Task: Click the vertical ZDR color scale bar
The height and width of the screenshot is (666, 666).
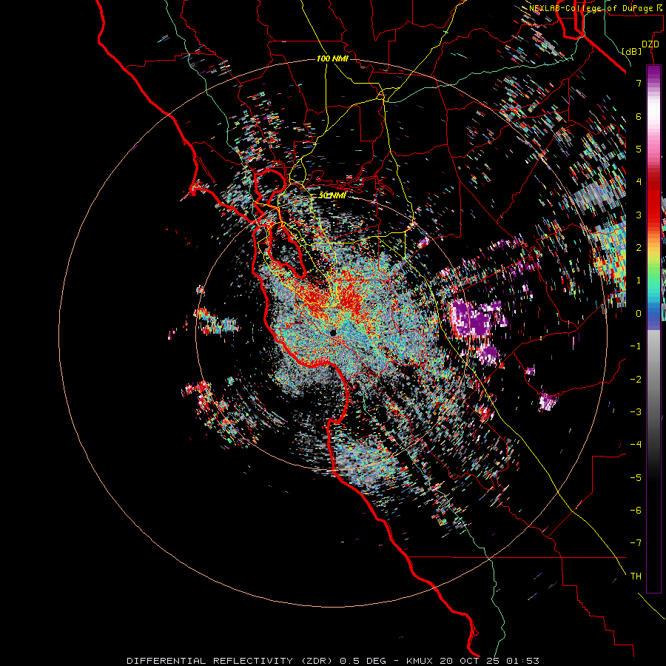Action: 653,329
